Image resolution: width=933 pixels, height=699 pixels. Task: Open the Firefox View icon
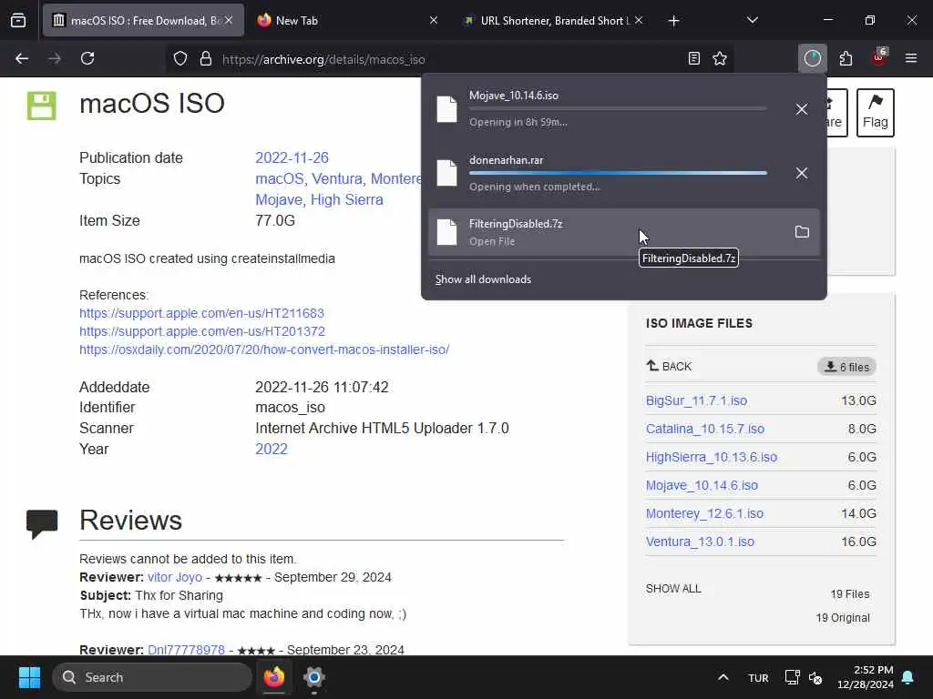pyautogui.click(x=18, y=20)
